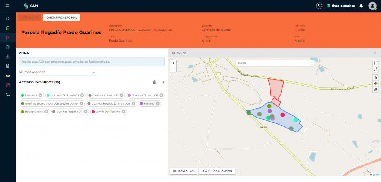Add a new asset with plus icon
This screenshot has width=381, height=182.
click(x=163, y=82)
